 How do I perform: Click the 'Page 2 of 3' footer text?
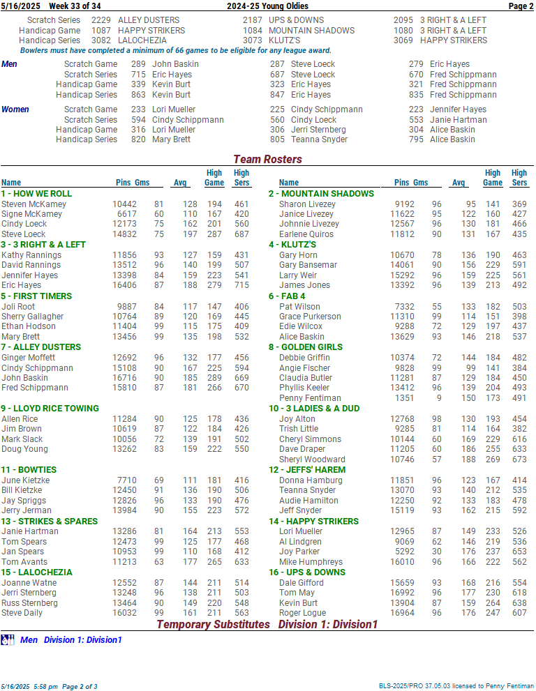click(x=80, y=687)
